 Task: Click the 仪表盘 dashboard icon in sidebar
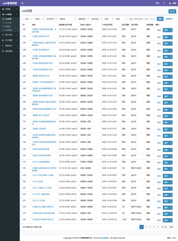[3, 9]
